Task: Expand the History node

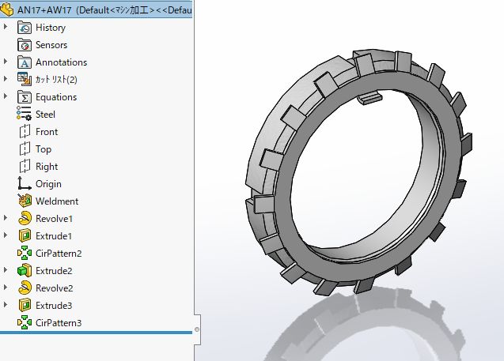Action: tap(6, 26)
